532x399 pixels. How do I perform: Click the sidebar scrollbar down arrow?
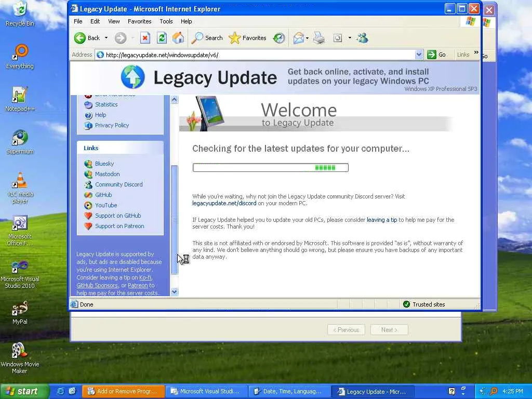(x=175, y=292)
